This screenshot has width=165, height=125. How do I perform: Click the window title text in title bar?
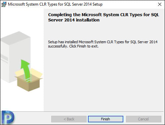click(x=55, y=4)
